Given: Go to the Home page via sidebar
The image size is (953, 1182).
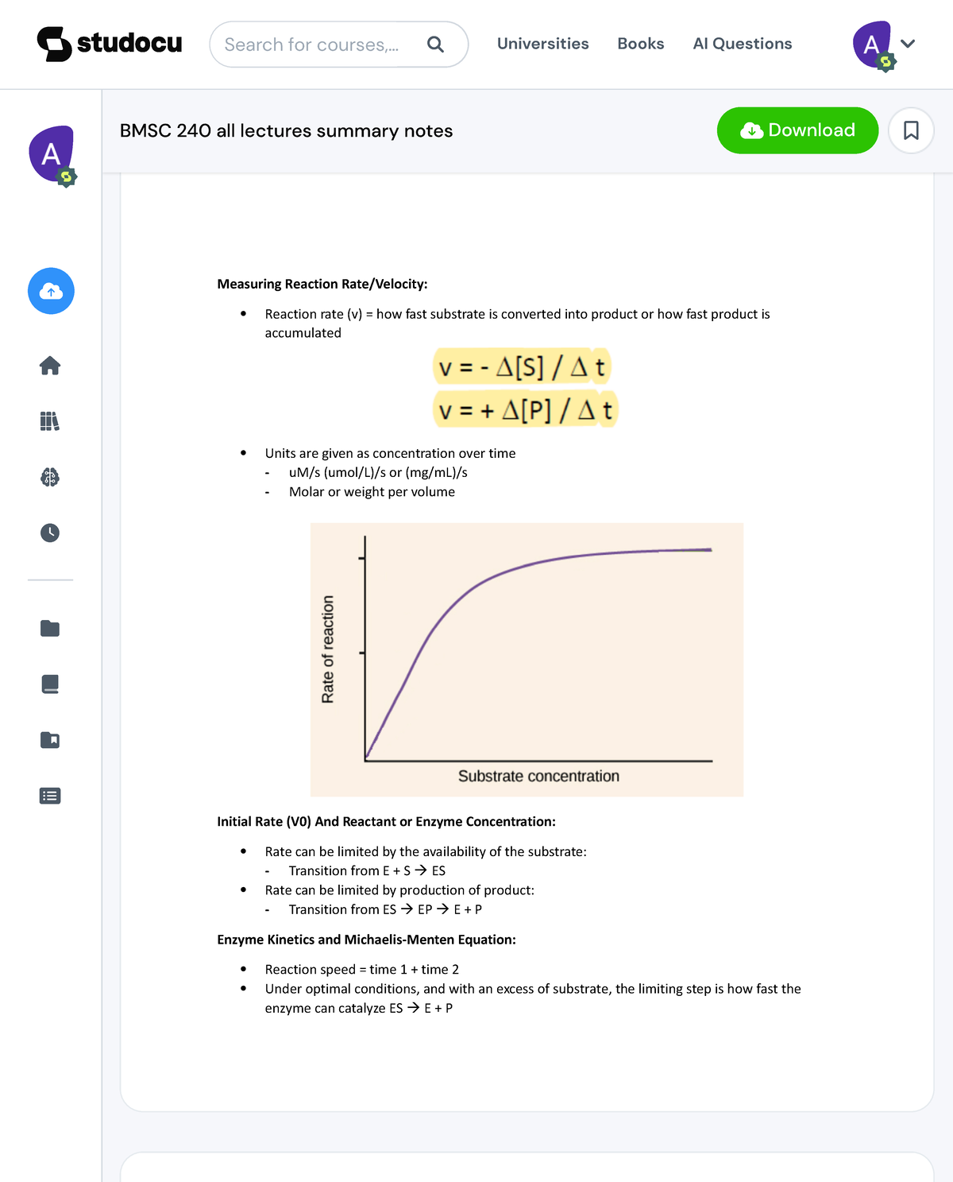Looking at the screenshot, I should 50,366.
